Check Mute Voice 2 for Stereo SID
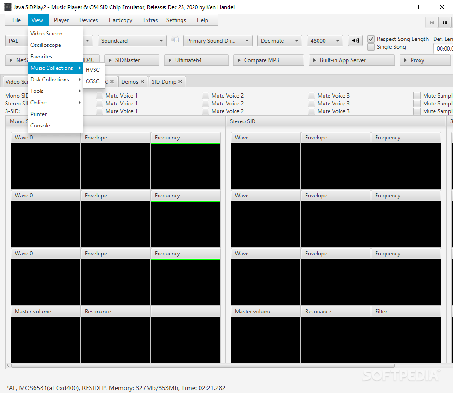The width and height of the screenshot is (453, 393). 206,103
